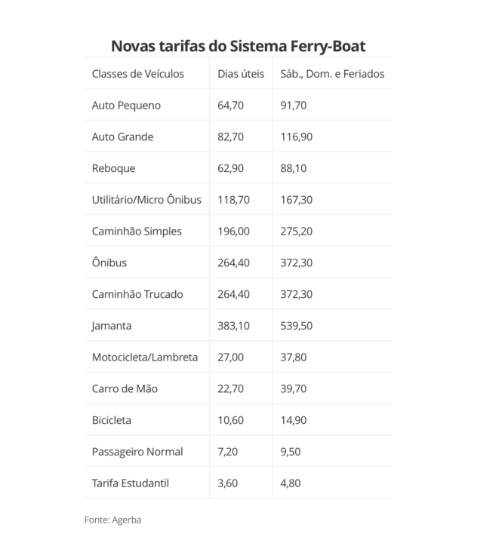The width and height of the screenshot is (502, 543).
Task: Click the 'Tarifa Estudantil' weekend price 4,80
Action: [x=291, y=483]
